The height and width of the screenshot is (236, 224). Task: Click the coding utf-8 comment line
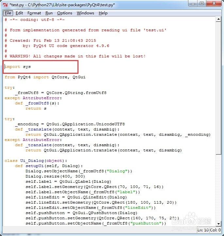[x=35, y=20]
